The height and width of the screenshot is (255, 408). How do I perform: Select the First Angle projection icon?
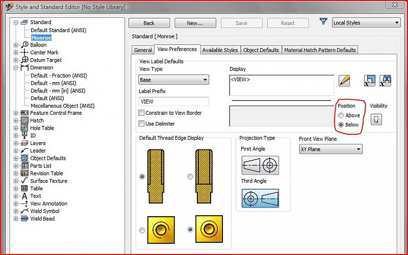(x=260, y=165)
